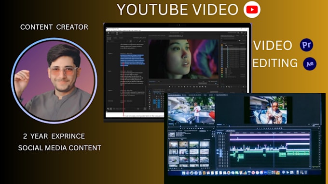Select the top pink clip in lower timeline
The height and width of the screenshot is (184, 328).
[270, 135]
